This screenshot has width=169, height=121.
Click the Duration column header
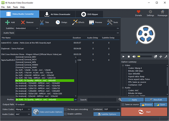tap(77, 38)
